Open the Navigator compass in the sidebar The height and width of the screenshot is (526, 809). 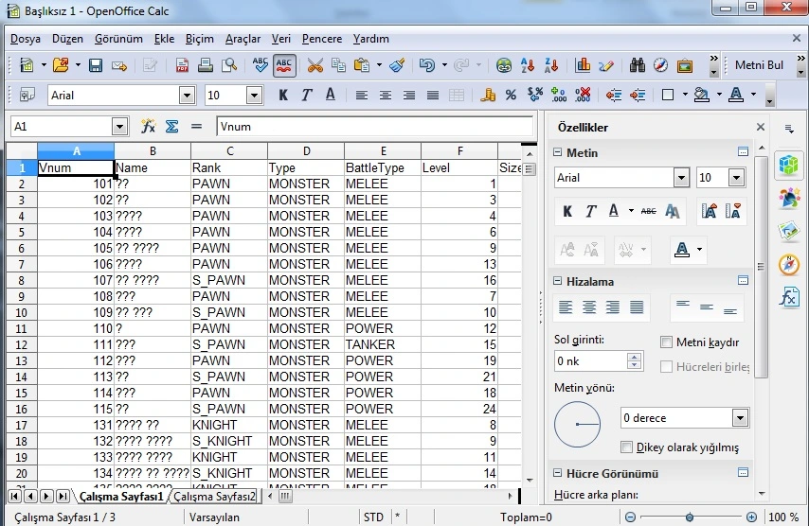tap(788, 264)
